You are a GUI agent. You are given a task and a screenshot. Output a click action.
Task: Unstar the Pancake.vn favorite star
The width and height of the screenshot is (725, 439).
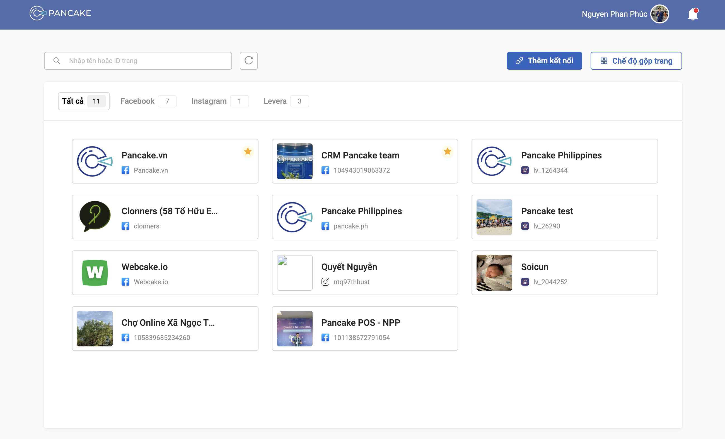click(x=248, y=151)
